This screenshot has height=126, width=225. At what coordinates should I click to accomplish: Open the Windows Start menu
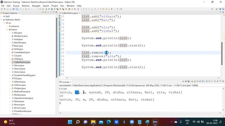point(70,122)
